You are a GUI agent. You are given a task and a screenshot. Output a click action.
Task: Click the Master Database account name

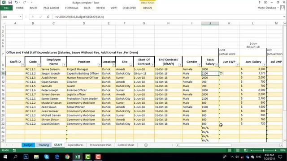[267, 8]
